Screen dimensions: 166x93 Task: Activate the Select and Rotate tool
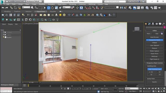point(52,8)
